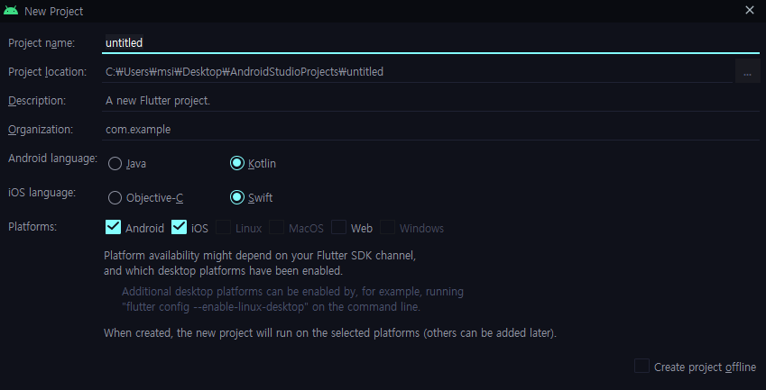
Task: Click the Android language label
Action: tap(52, 159)
